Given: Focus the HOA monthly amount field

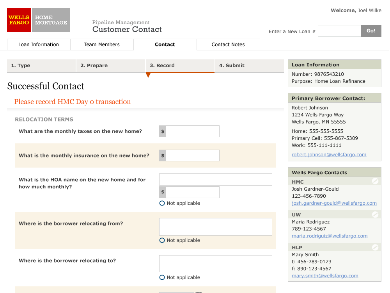Looking at the screenshot, I should pos(193,192).
